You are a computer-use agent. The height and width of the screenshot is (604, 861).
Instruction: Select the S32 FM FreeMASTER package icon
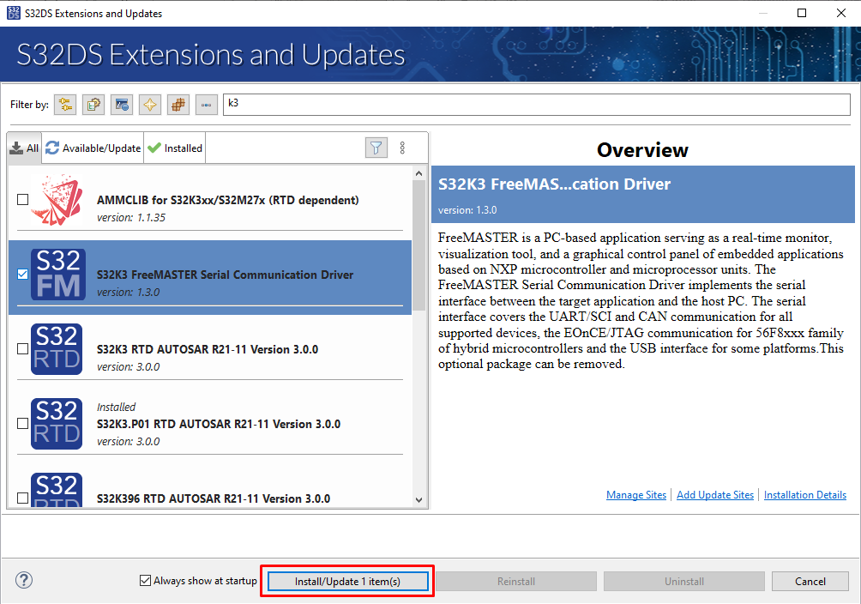(x=57, y=275)
